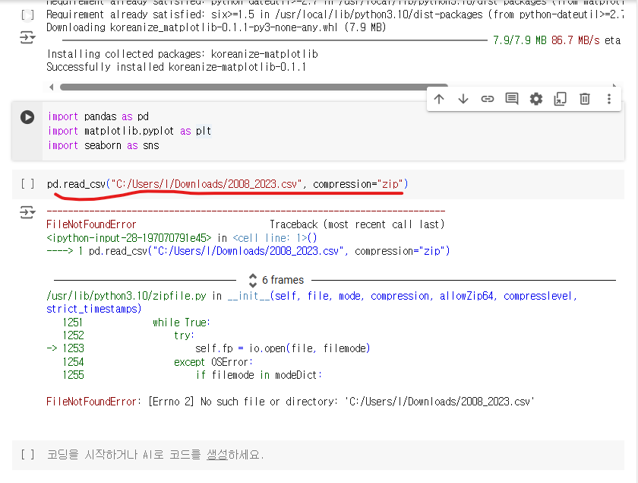Click final FileNotFoundError Errno 2 message

[x=290, y=402]
